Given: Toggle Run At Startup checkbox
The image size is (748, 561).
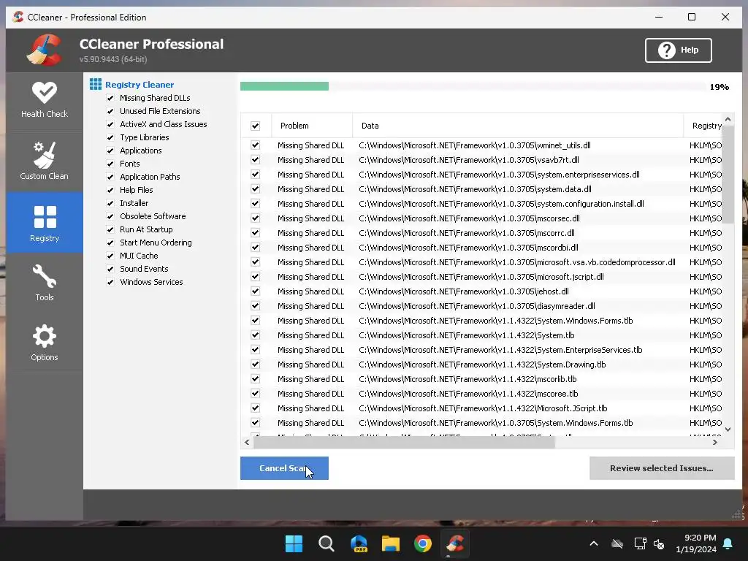Looking at the screenshot, I should [x=110, y=229].
